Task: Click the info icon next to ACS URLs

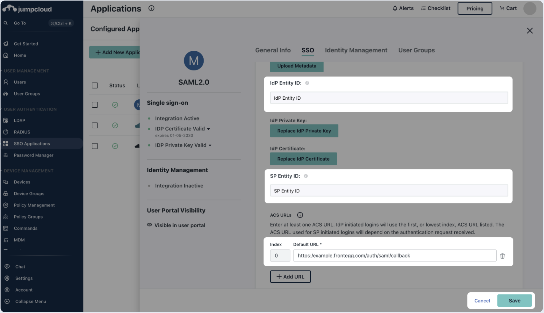Action: [x=300, y=215]
